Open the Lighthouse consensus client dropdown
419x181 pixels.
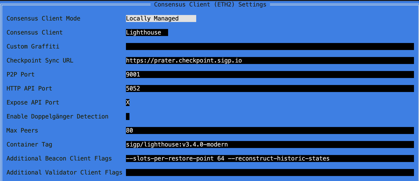(x=147, y=32)
